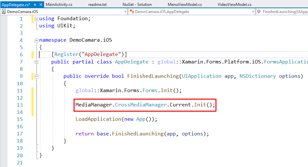Click the MediaManager namespace text on line 13
The height and width of the screenshot is (167, 308).
tap(94, 105)
